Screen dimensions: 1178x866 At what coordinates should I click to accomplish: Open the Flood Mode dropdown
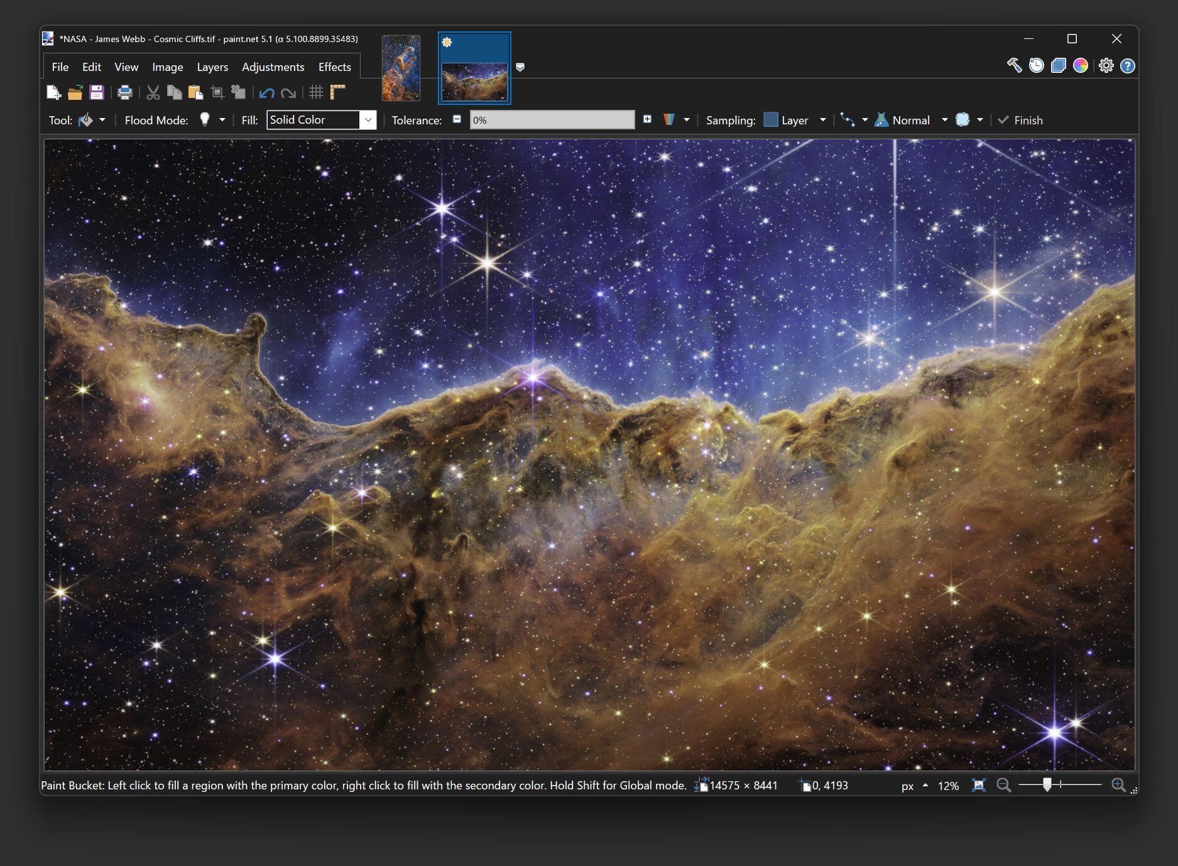[212, 120]
